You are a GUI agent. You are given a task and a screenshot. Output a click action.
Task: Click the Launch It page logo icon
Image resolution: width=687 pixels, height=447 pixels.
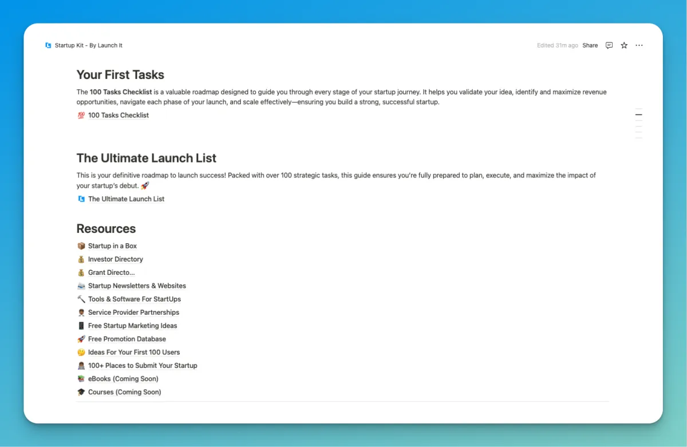click(48, 45)
